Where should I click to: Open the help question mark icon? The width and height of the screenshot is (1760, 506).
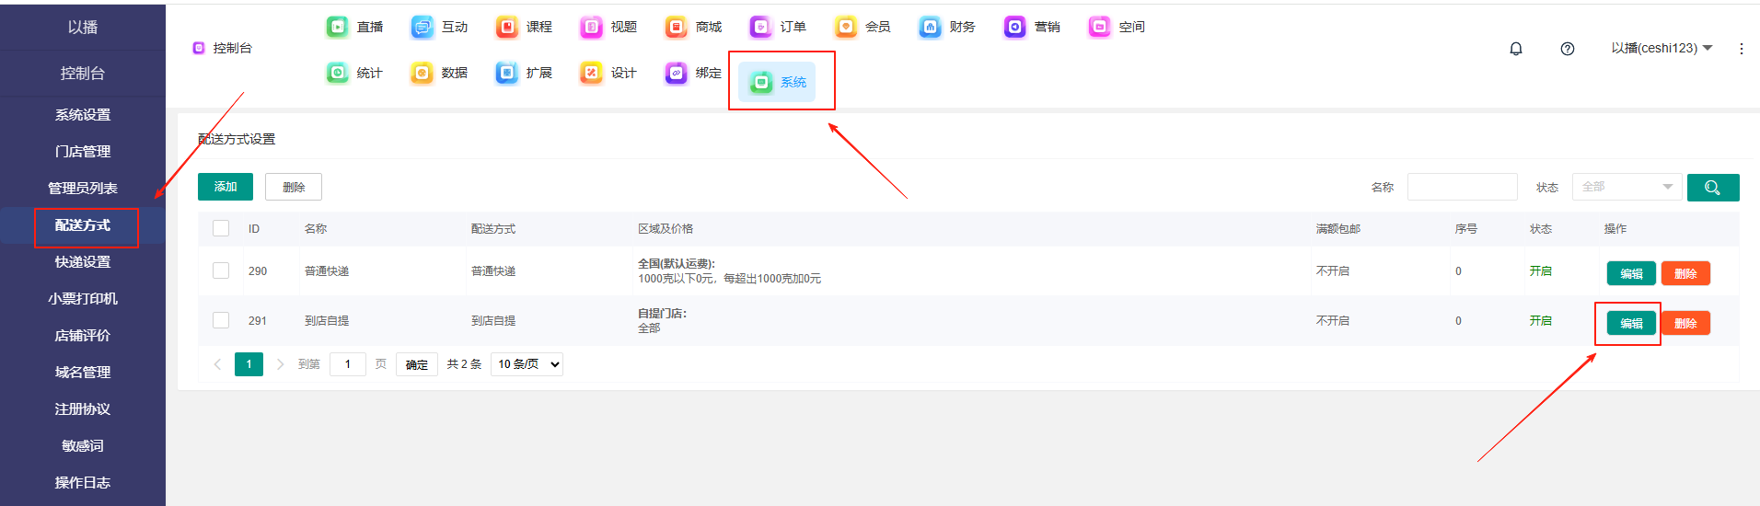tap(1568, 49)
